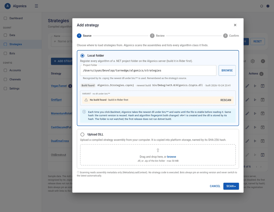
Task: Click BROWSE beside the project folder
Action: pos(227,71)
